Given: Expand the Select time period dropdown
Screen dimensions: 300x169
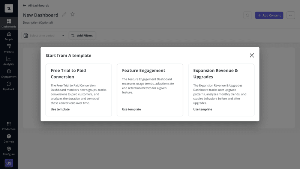Looking at the screenshot, I should (45, 36).
